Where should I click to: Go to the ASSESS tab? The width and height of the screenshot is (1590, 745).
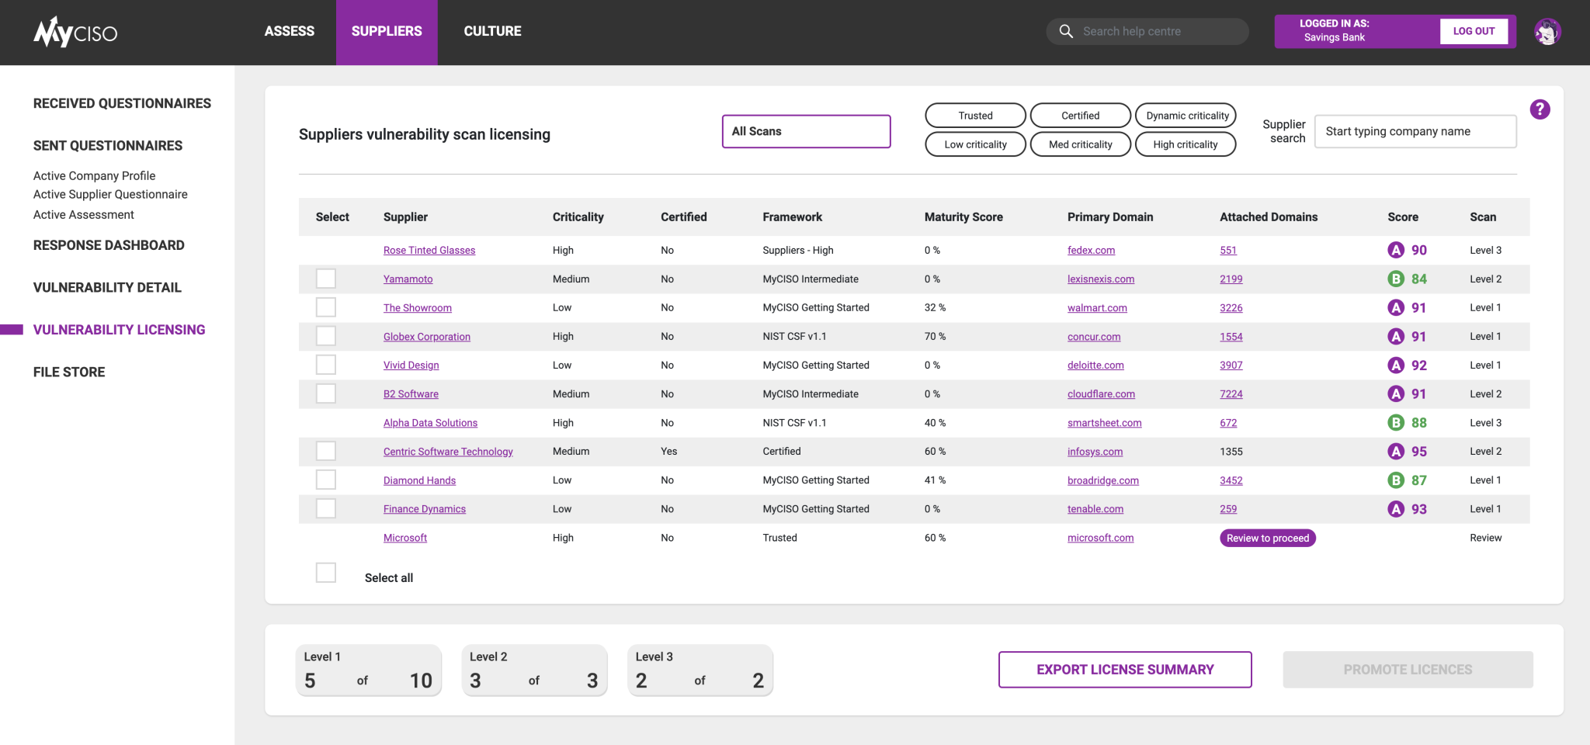pos(289,31)
